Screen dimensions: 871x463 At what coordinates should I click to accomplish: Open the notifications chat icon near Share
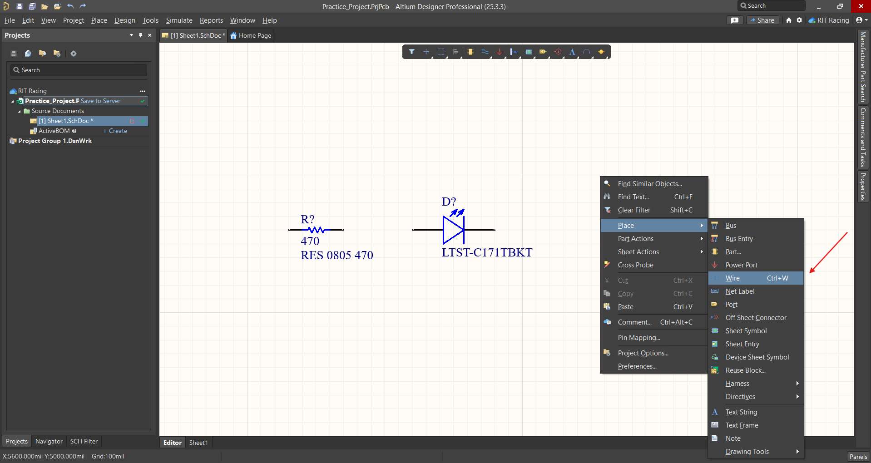tap(735, 20)
